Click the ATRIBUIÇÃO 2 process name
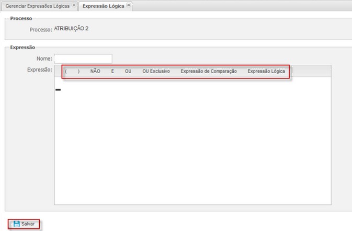Viewport: 352px width, 231px height. [x=71, y=28]
